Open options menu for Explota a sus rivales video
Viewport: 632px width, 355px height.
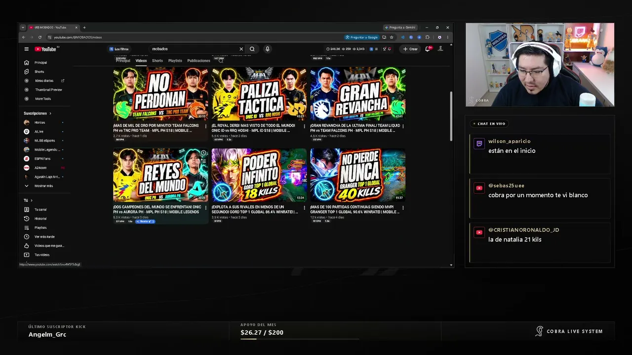[304, 208]
